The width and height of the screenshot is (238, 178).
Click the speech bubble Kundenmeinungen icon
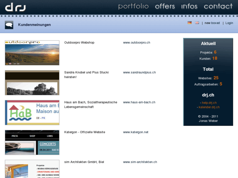tap(9, 25)
